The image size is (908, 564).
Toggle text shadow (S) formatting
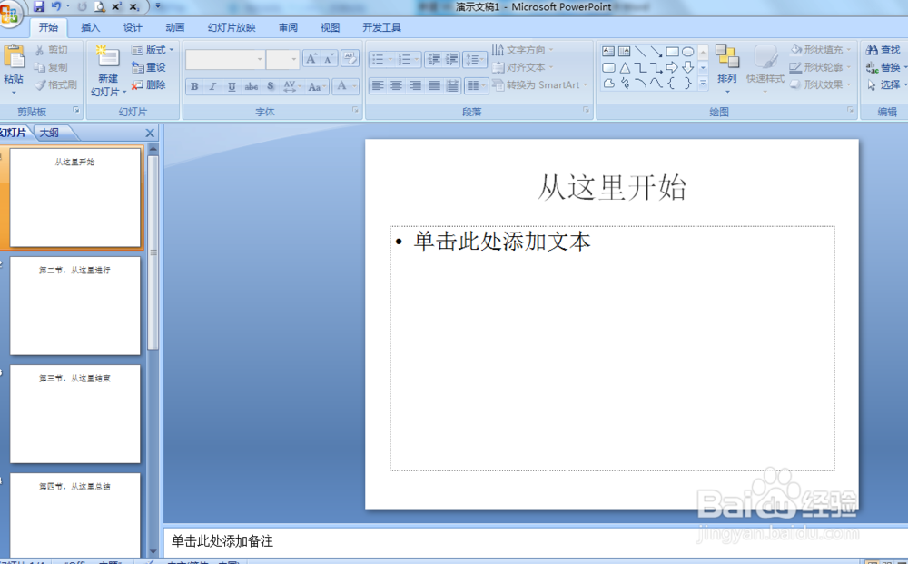(271, 86)
